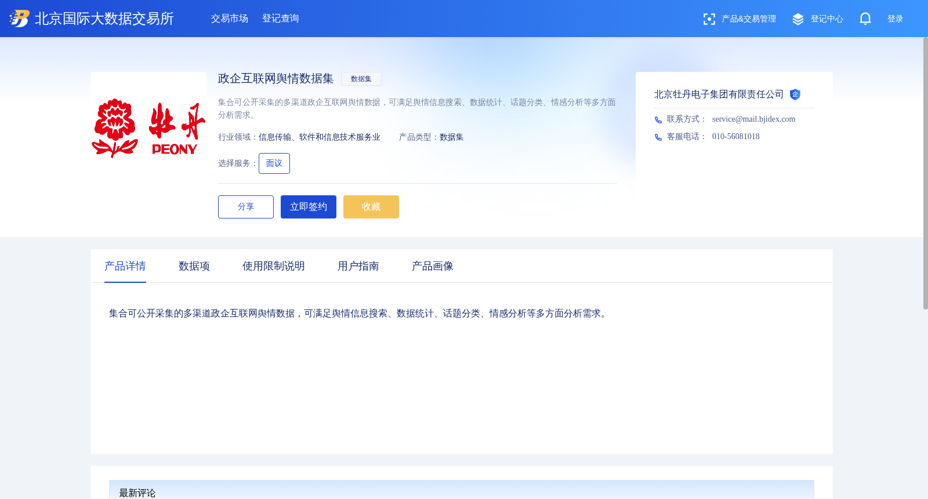Switch to the 使用限制说明 tab
Image resolution: width=928 pixels, height=499 pixels.
274,266
